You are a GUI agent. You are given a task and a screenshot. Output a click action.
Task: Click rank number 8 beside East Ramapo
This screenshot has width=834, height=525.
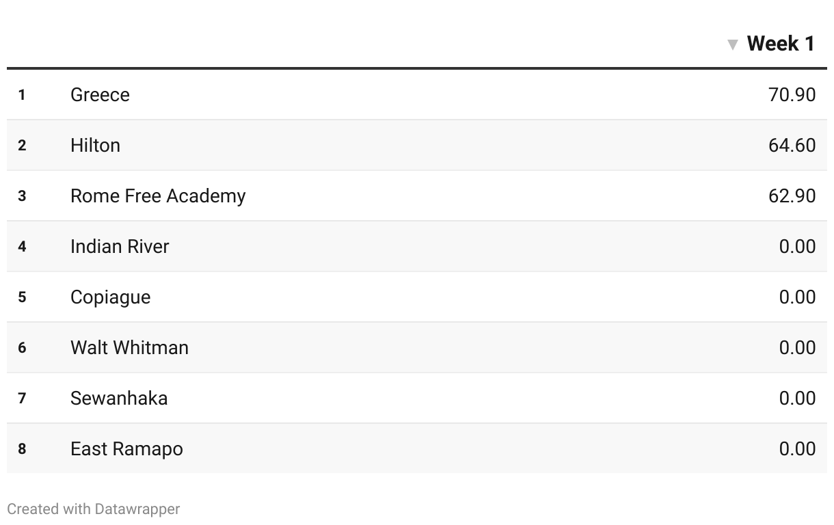coord(22,448)
